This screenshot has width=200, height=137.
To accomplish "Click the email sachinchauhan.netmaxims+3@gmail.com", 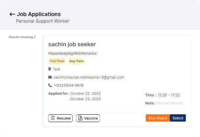I will point(89,77).
